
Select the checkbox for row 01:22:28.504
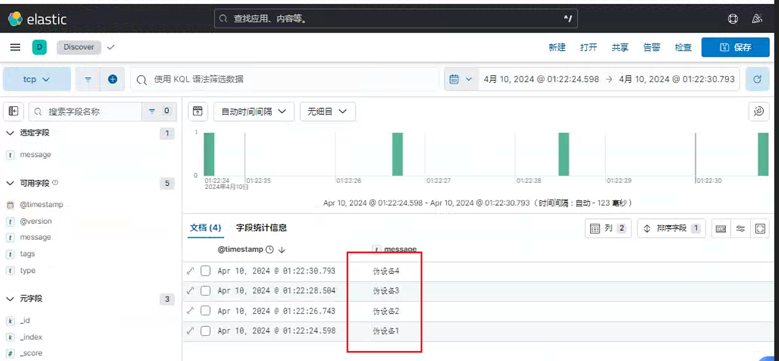tap(206, 291)
